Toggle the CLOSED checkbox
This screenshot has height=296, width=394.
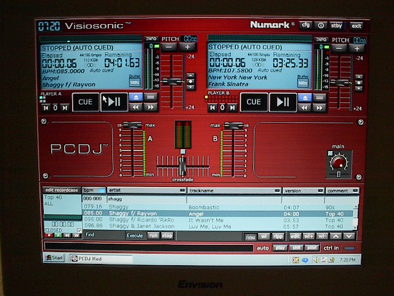(79, 230)
